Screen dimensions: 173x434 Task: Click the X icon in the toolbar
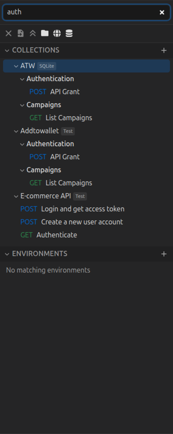tap(8, 33)
